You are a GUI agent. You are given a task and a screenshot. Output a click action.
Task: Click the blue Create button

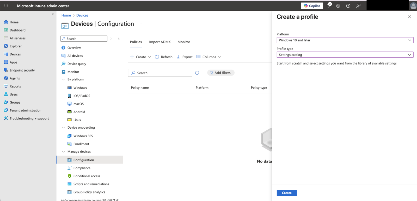coord(287,193)
